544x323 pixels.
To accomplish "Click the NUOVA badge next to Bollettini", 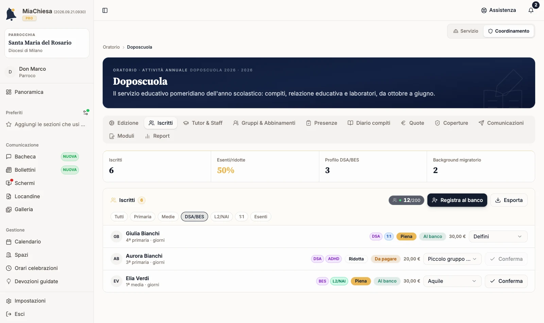I will (70, 170).
